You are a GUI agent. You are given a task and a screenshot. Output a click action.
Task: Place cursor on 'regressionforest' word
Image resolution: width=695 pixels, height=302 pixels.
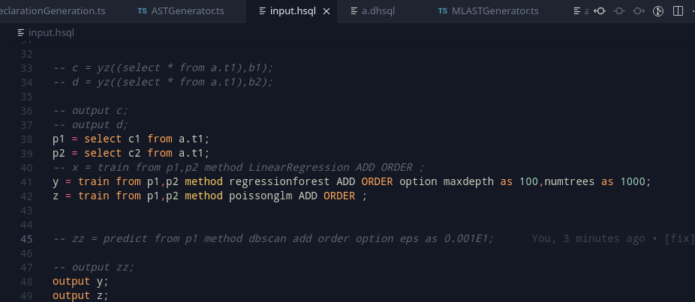point(279,182)
